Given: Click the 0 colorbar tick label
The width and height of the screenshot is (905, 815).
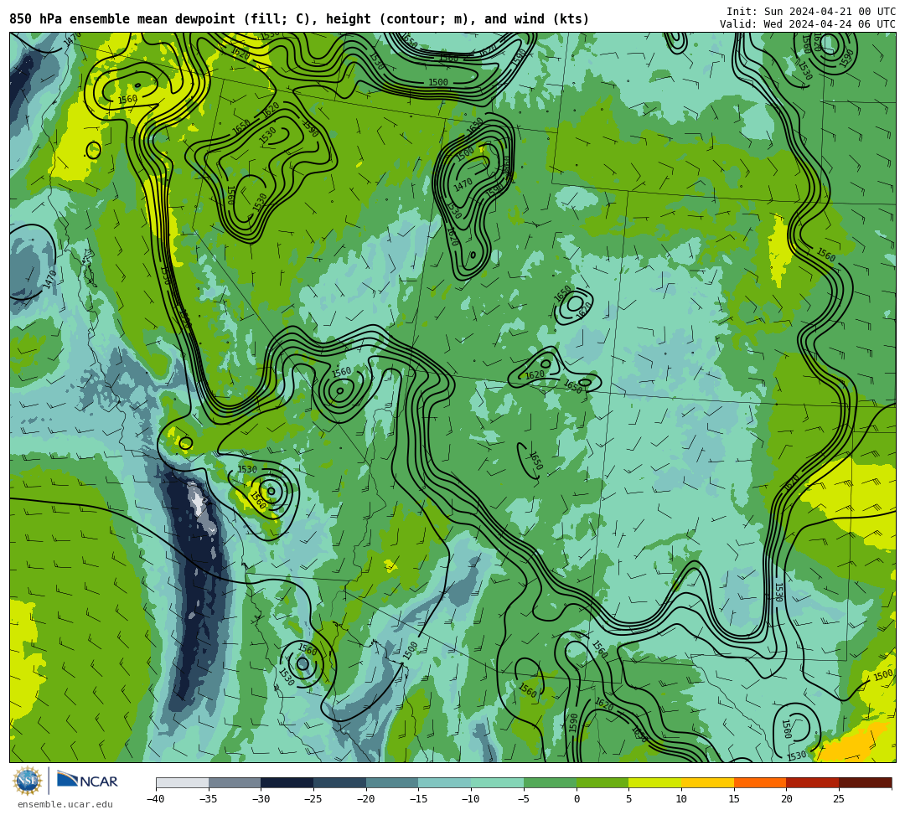Looking at the screenshot, I should [576, 799].
